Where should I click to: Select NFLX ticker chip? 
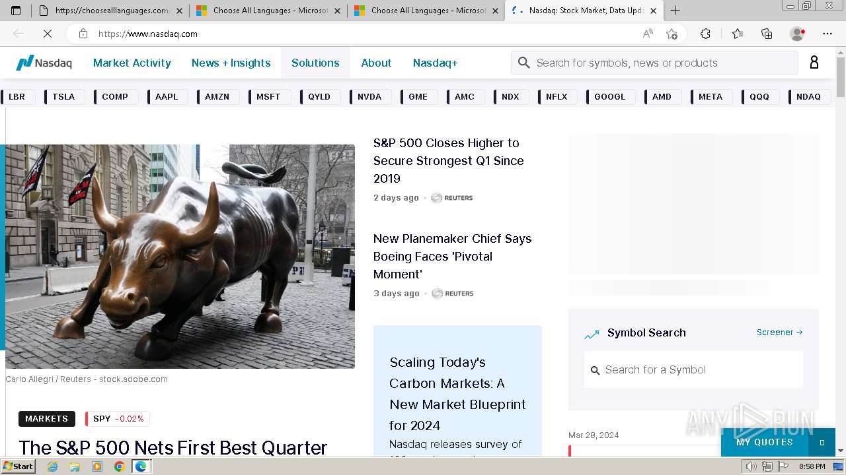[x=557, y=96]
